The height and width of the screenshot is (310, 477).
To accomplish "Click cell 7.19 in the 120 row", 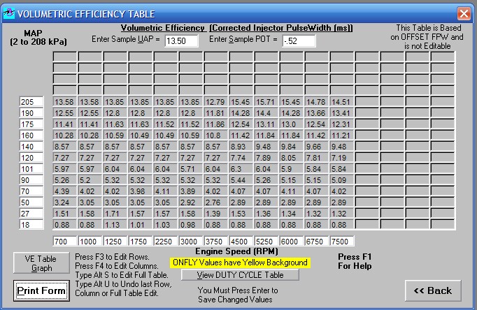I will tap(342, 158).
